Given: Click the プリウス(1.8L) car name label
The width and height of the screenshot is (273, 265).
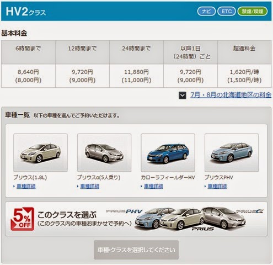Looking at the screenshot, I should 30,177.
